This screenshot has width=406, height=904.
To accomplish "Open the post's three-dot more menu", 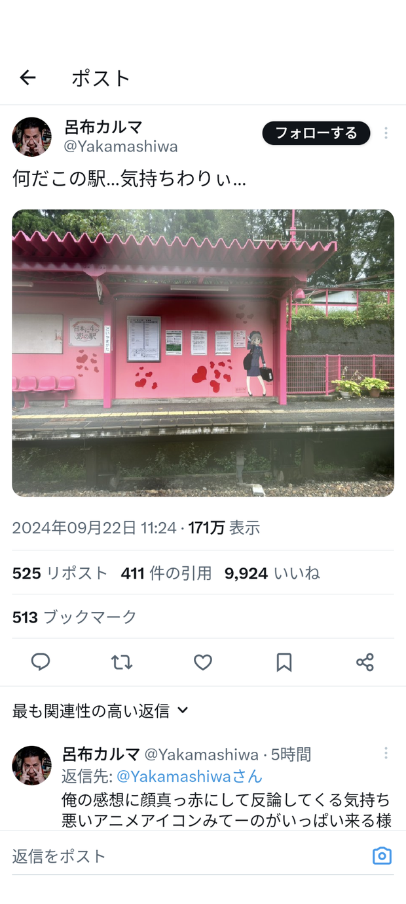I will [x=386, y=133].
